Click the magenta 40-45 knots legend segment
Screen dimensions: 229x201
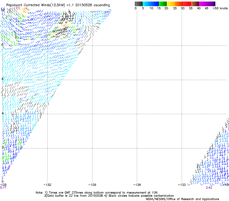point(203,4)
